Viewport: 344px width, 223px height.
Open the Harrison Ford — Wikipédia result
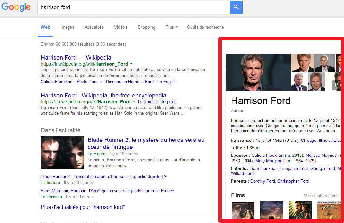(76, 58)
